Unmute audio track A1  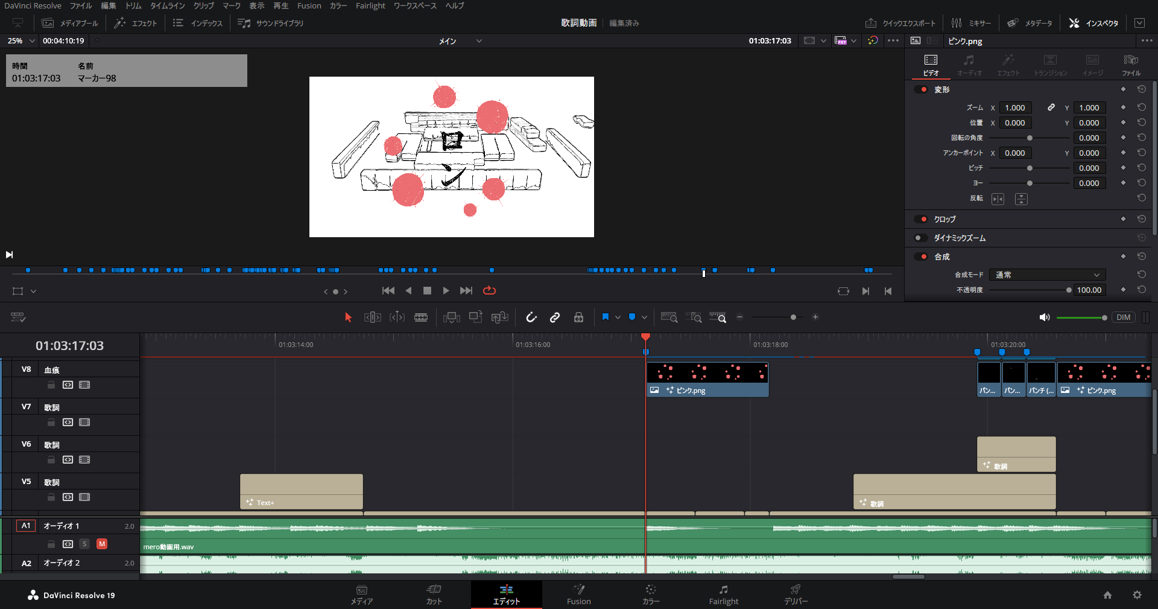pyautogui.click(x=102, y=544)
